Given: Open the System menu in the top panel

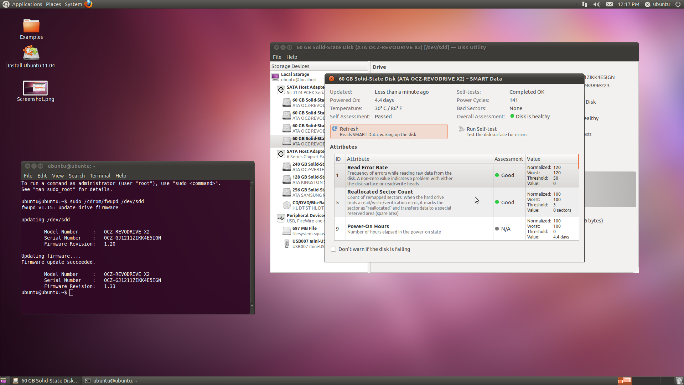Looking at the screenshot, I should 73,4.
